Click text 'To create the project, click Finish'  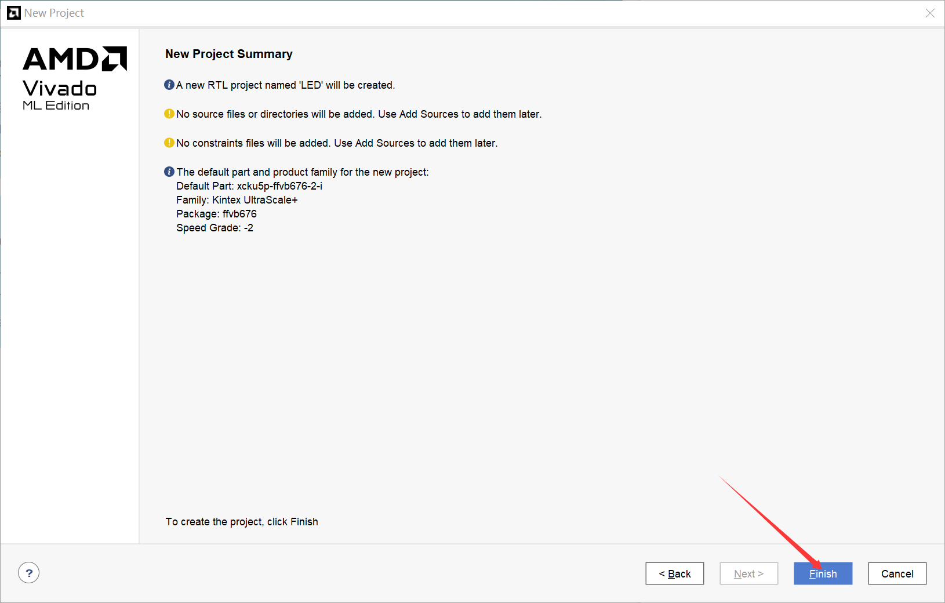click(242, 522)
